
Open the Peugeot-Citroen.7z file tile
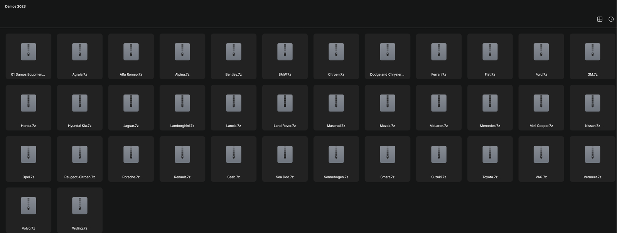point(80,159)
